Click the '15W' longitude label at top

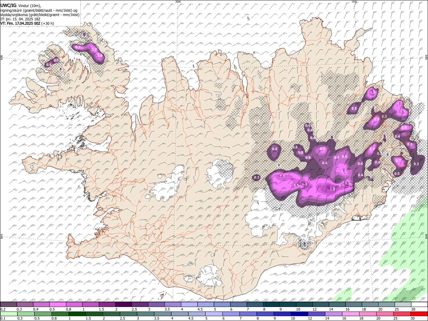click(x=354, y=2)
